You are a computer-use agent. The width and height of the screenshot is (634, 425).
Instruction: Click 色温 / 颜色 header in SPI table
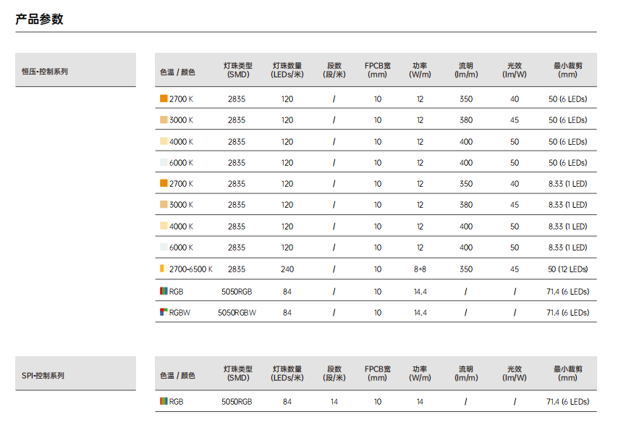click(177, 375)
